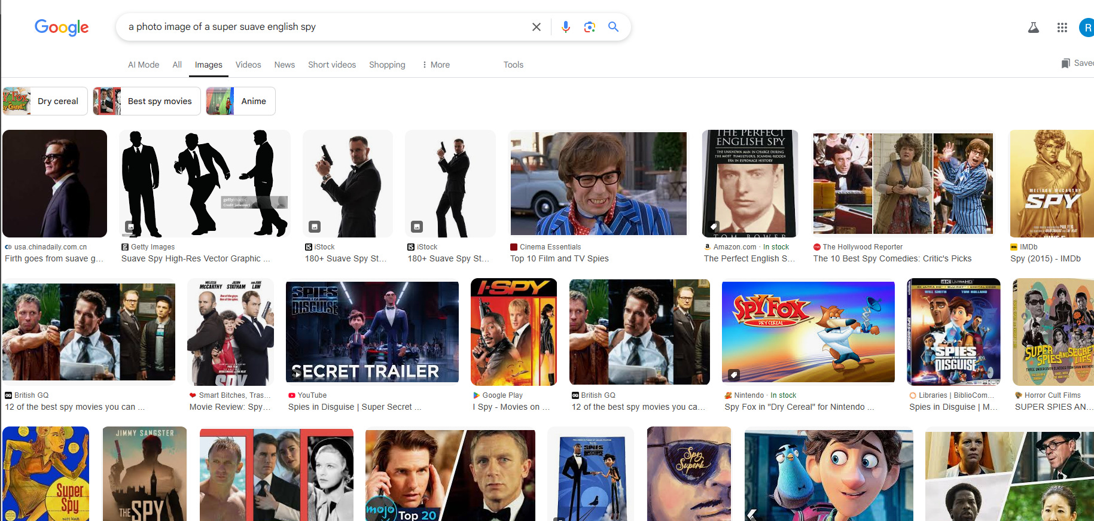This screenshot has height=521, width=1094.
Task: Open Getty Images spy silhouettes thumbnail
Action: pyautogui.click(x=205, y=184)
